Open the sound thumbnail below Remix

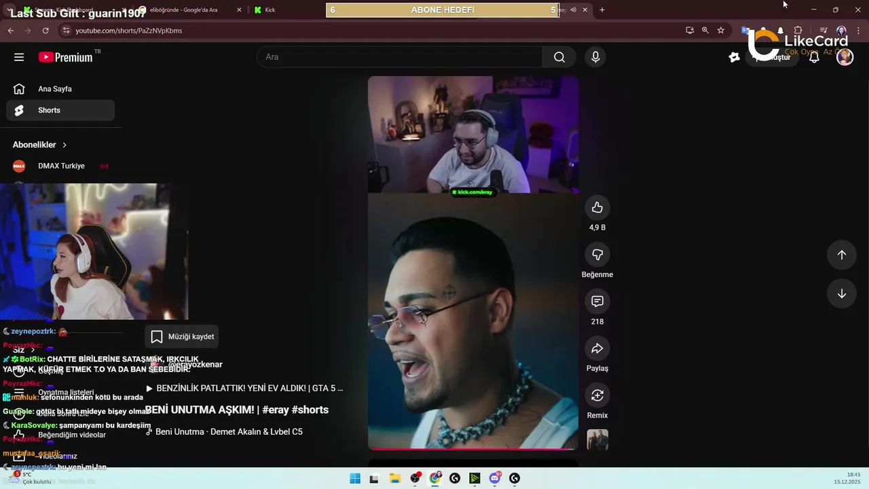point(597,440)
